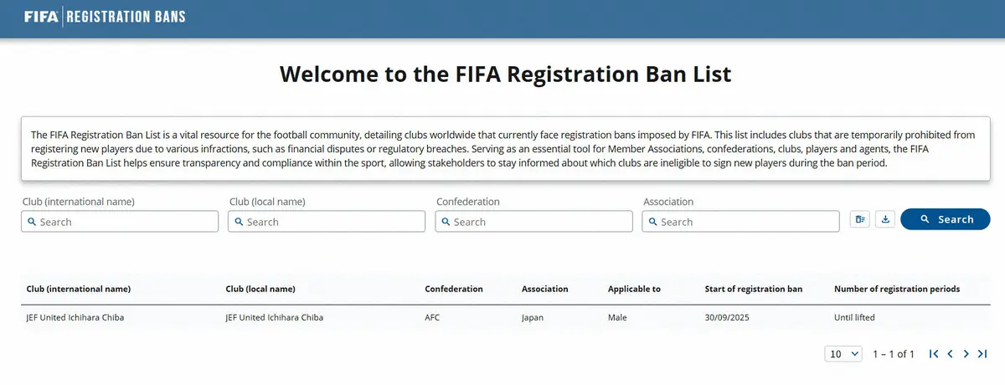
Task: Click the clear filters icon button
Action: tap(860, 219)
